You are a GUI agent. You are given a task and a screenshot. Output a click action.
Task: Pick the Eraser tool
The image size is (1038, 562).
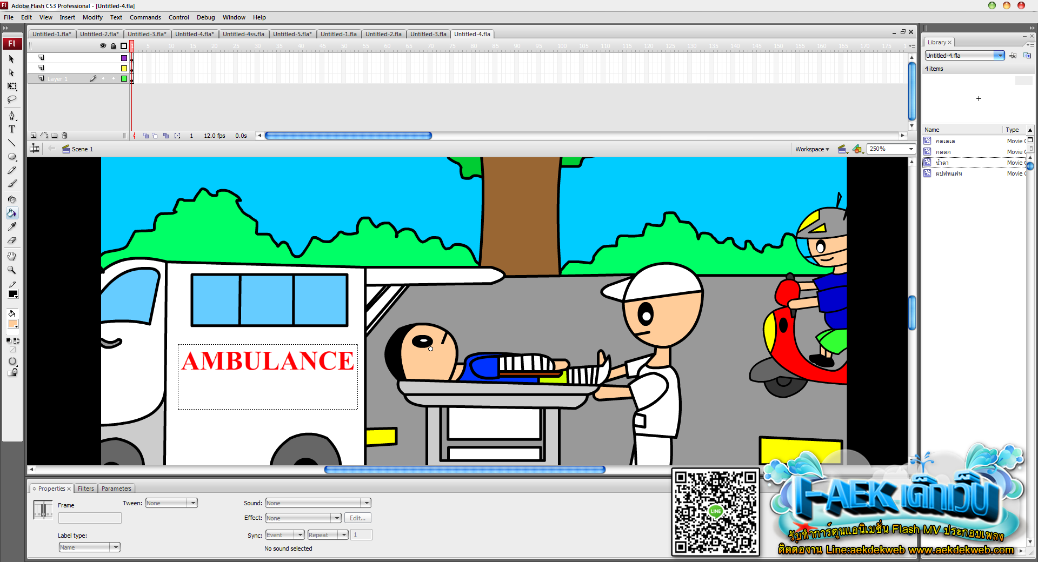tap(12, 240)
